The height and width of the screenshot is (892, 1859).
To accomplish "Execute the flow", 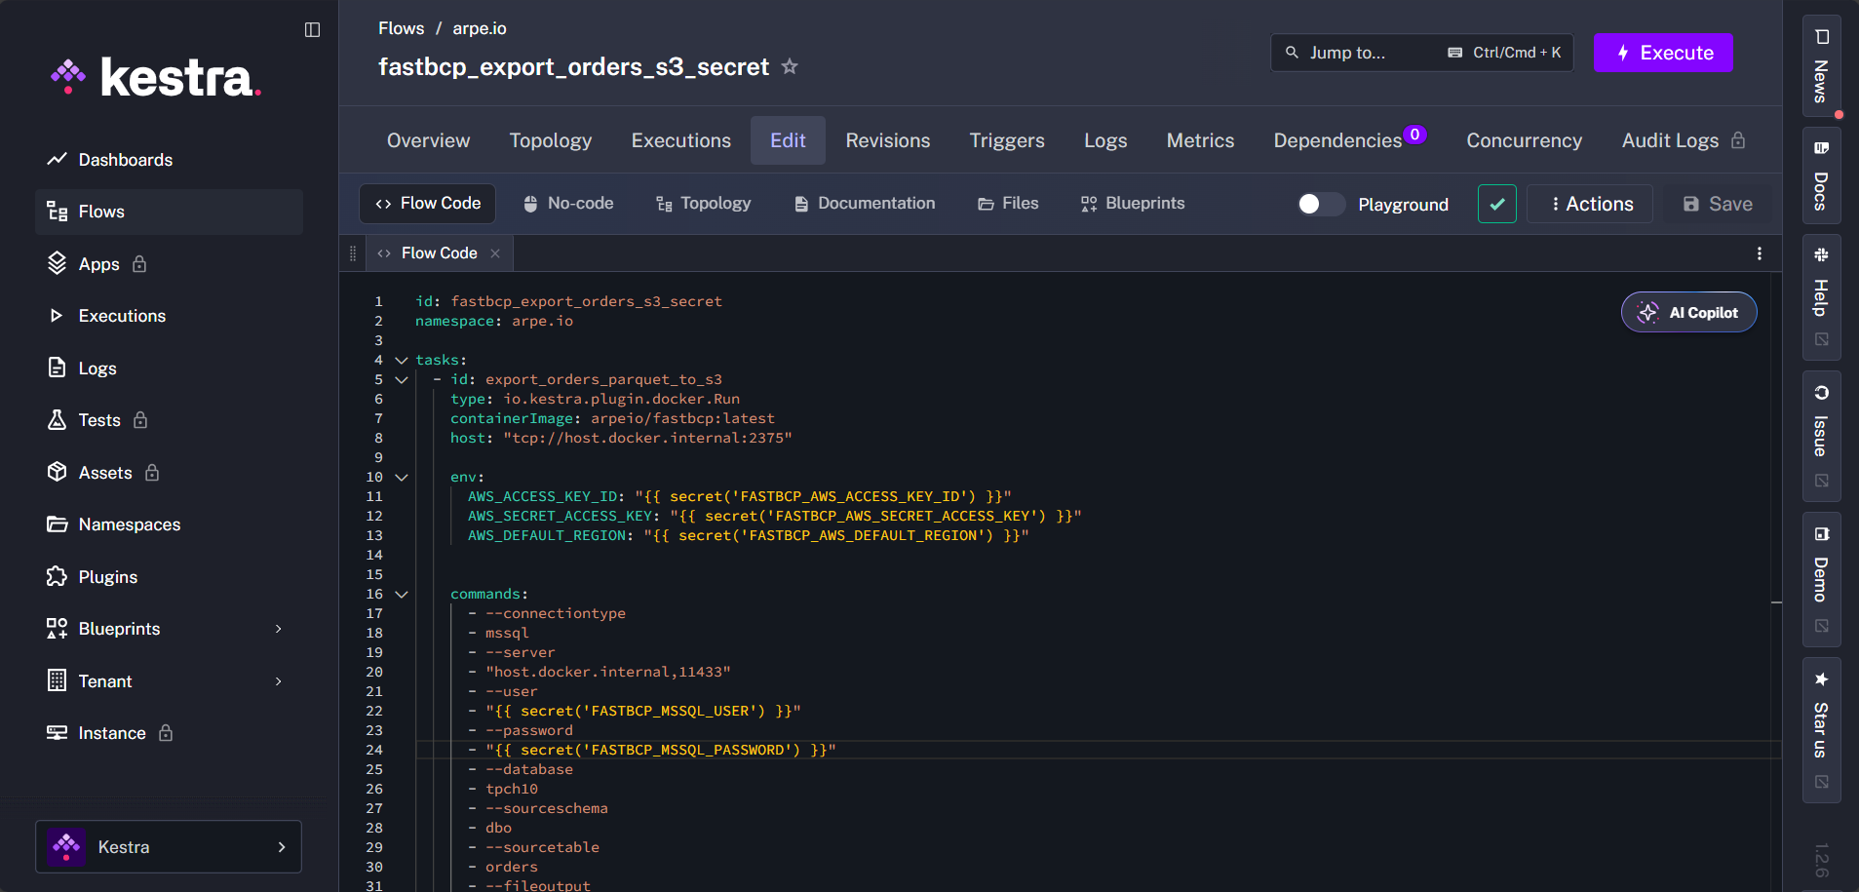I will pos(1661,53).
